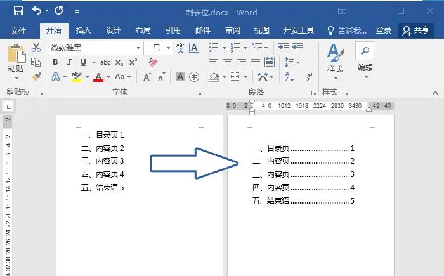Switch to the 审阅 tab
This screenshot has height=276, width=444.
[x=233, y=30]
